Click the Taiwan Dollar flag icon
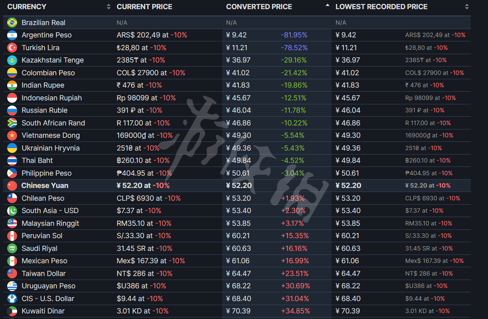Viewport: 488px width, 319px height. point(12,274)
